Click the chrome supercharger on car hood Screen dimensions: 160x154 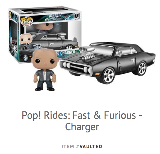tap(87, 52)
